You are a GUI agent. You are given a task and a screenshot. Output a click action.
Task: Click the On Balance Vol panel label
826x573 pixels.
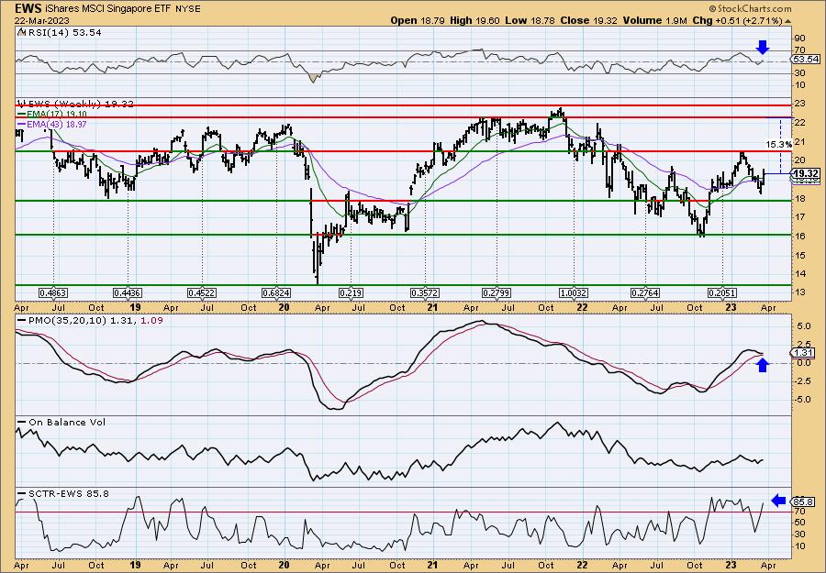pyautogui.click(x=61, y=423)
